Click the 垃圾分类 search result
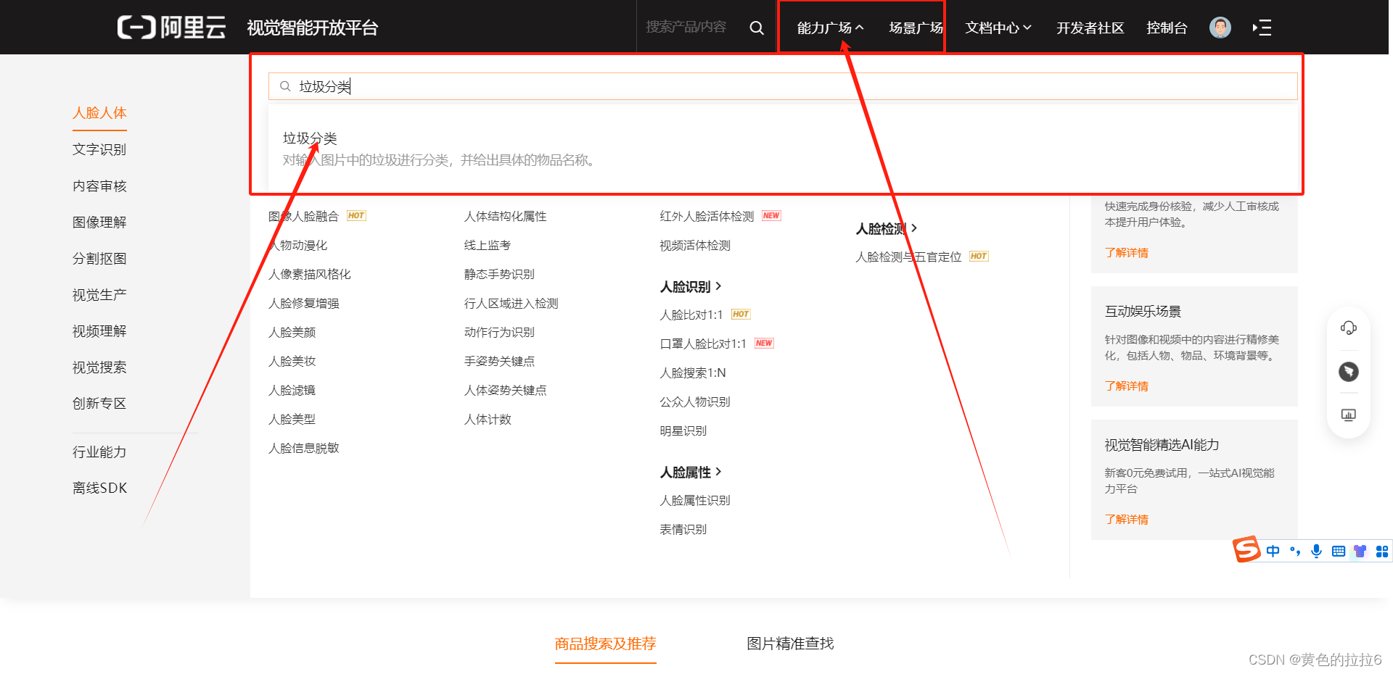The height and width of the screenshot is (674, 1393). pos(310,138)
